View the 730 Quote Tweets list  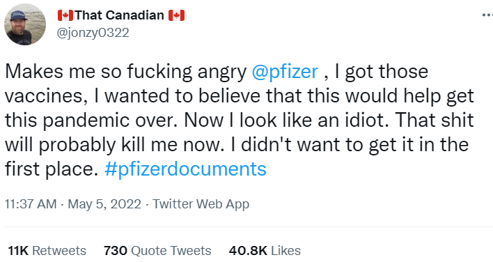click(157, 251)
